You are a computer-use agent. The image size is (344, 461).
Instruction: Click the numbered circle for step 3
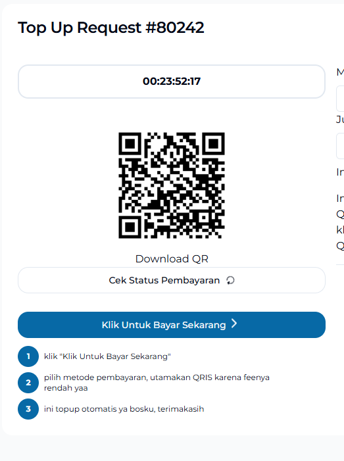click(28, 409)
